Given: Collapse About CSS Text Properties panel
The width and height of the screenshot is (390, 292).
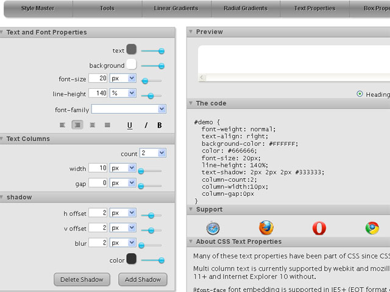Looking at the screenshot, I should pyautogui.click(x=191, y=242).
